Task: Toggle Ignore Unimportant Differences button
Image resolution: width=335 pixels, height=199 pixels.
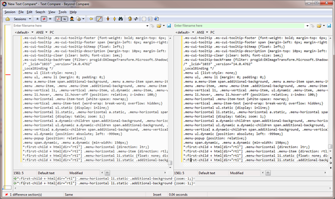Action: [x=64, y=19]
